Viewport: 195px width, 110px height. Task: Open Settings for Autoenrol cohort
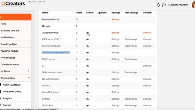tap(115, 33)
